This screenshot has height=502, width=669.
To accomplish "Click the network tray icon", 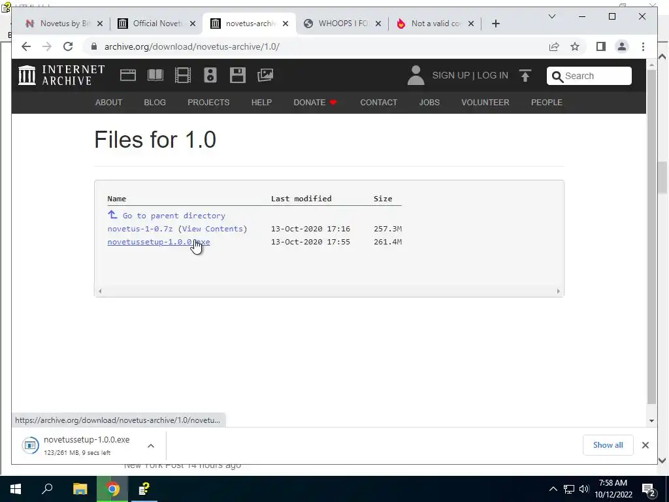I will (569, 489).
